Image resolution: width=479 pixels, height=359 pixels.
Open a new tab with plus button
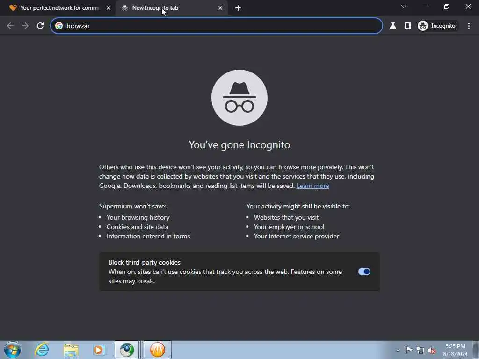pos(238,8)
